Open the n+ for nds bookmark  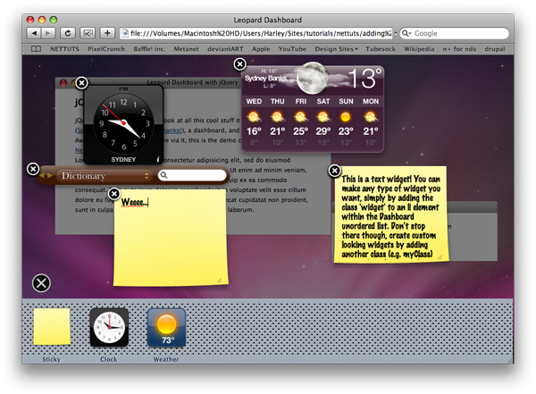[x=459, y=49]
